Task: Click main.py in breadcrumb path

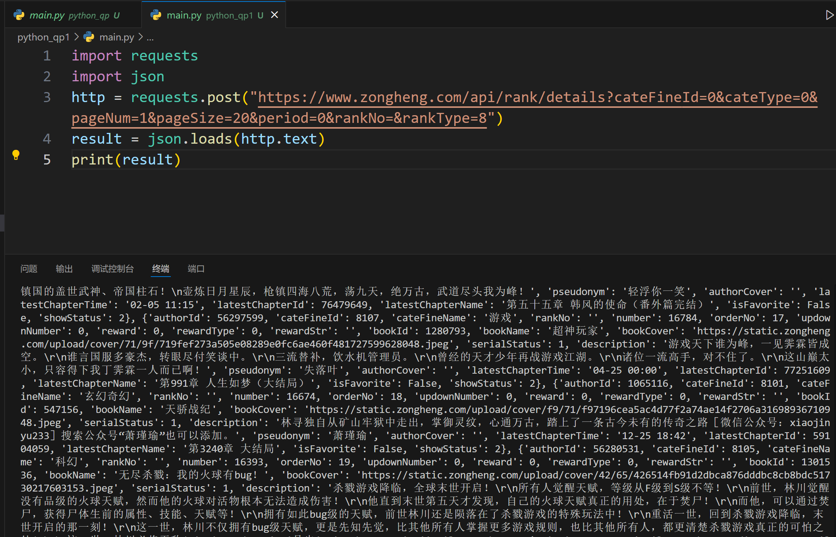Action: 116,37
